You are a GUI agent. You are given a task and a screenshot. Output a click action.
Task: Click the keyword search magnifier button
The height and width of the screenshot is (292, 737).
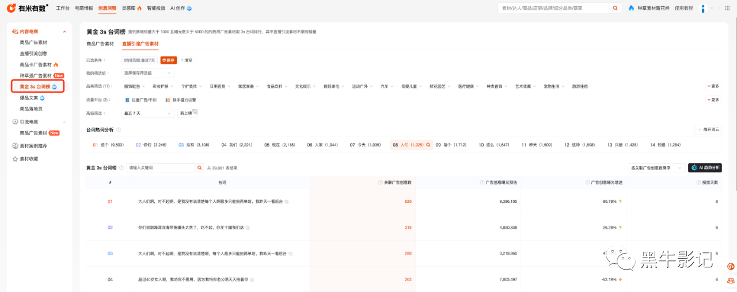[200, 168]
